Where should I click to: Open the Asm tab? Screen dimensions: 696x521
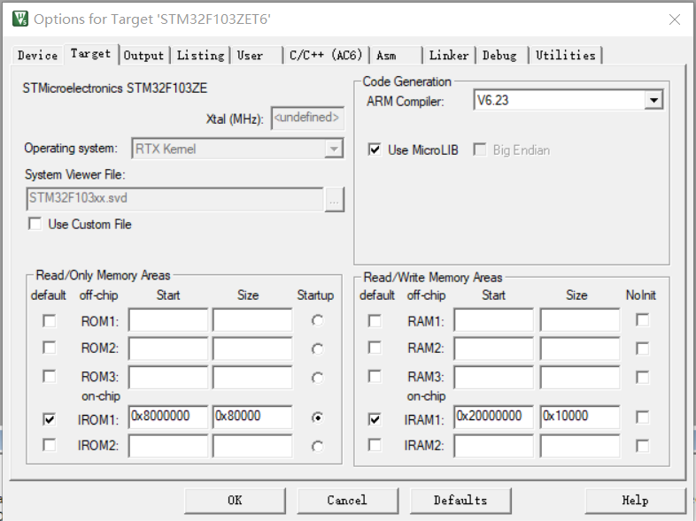[386, 56]
